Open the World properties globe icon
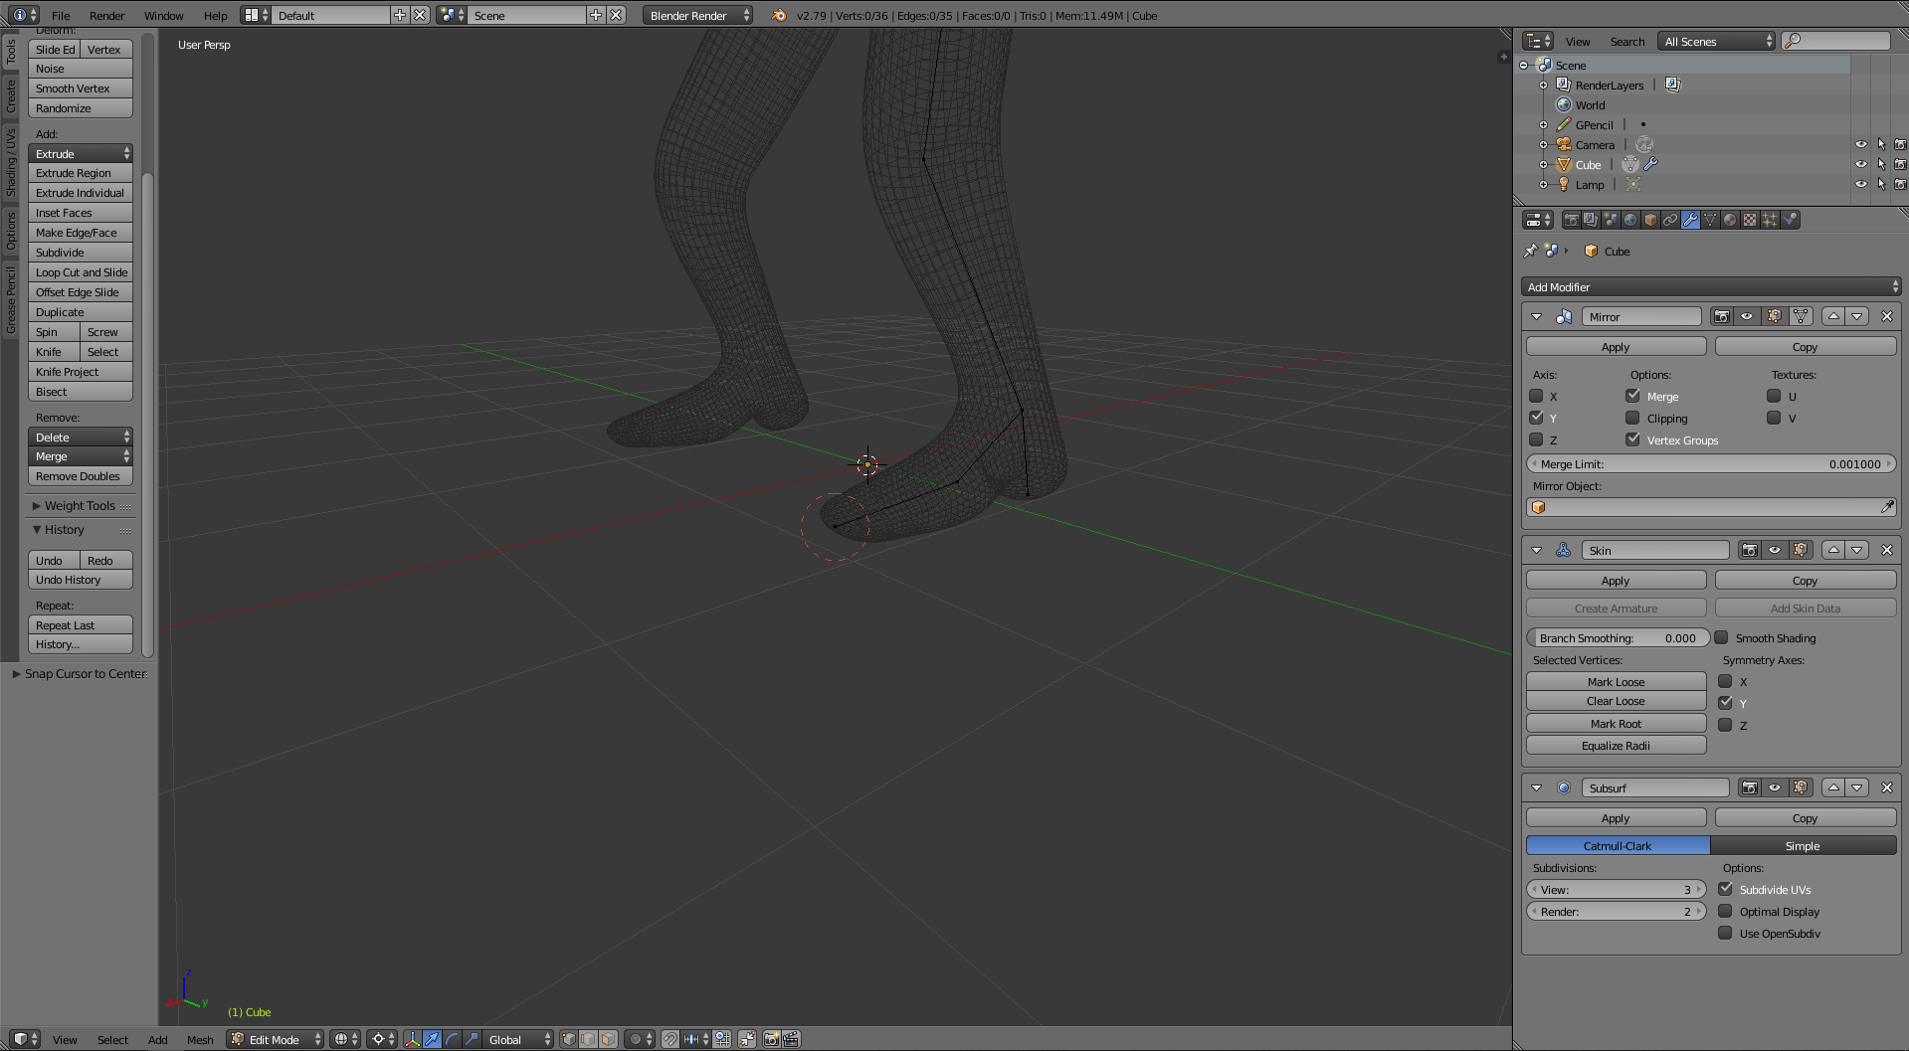This screenshot has height=1051, width=1909. pyautogui.click(x=1630, y=220)
